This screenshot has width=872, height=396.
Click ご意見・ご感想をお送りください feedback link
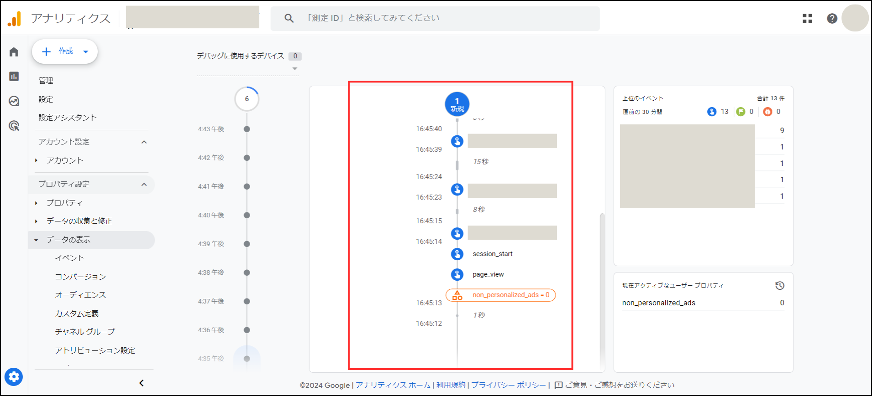coord(615,385)
